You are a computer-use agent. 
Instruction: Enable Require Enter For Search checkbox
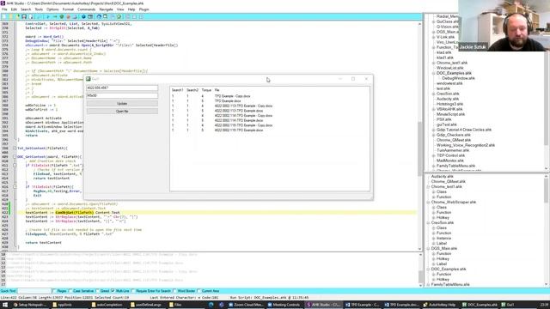(133, 291)
